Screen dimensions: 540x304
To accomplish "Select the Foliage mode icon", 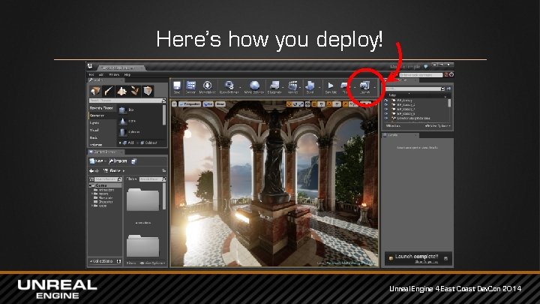I will tap(135, 91).
